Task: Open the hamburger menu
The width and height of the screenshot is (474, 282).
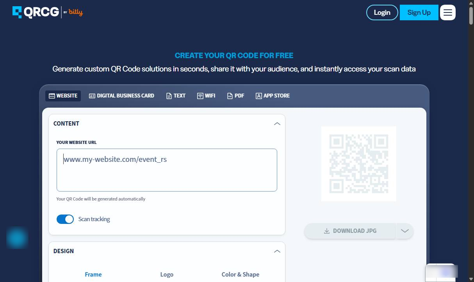Action: point(448,12)
